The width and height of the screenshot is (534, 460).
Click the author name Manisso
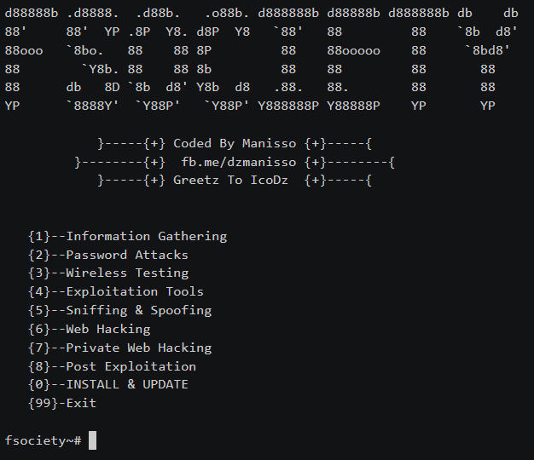[269, 143]
